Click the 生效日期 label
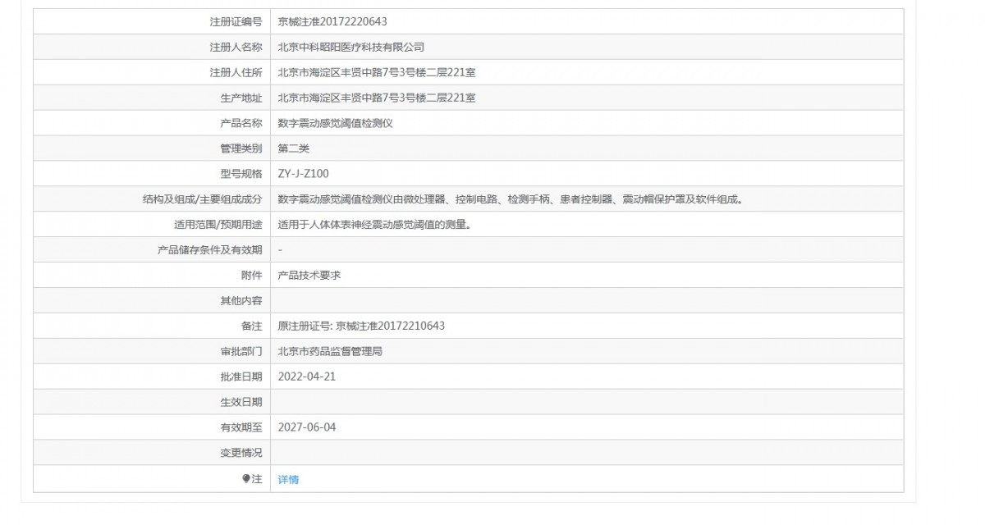Viewport: 985px width, 525px height. click(x=241, y=402)
